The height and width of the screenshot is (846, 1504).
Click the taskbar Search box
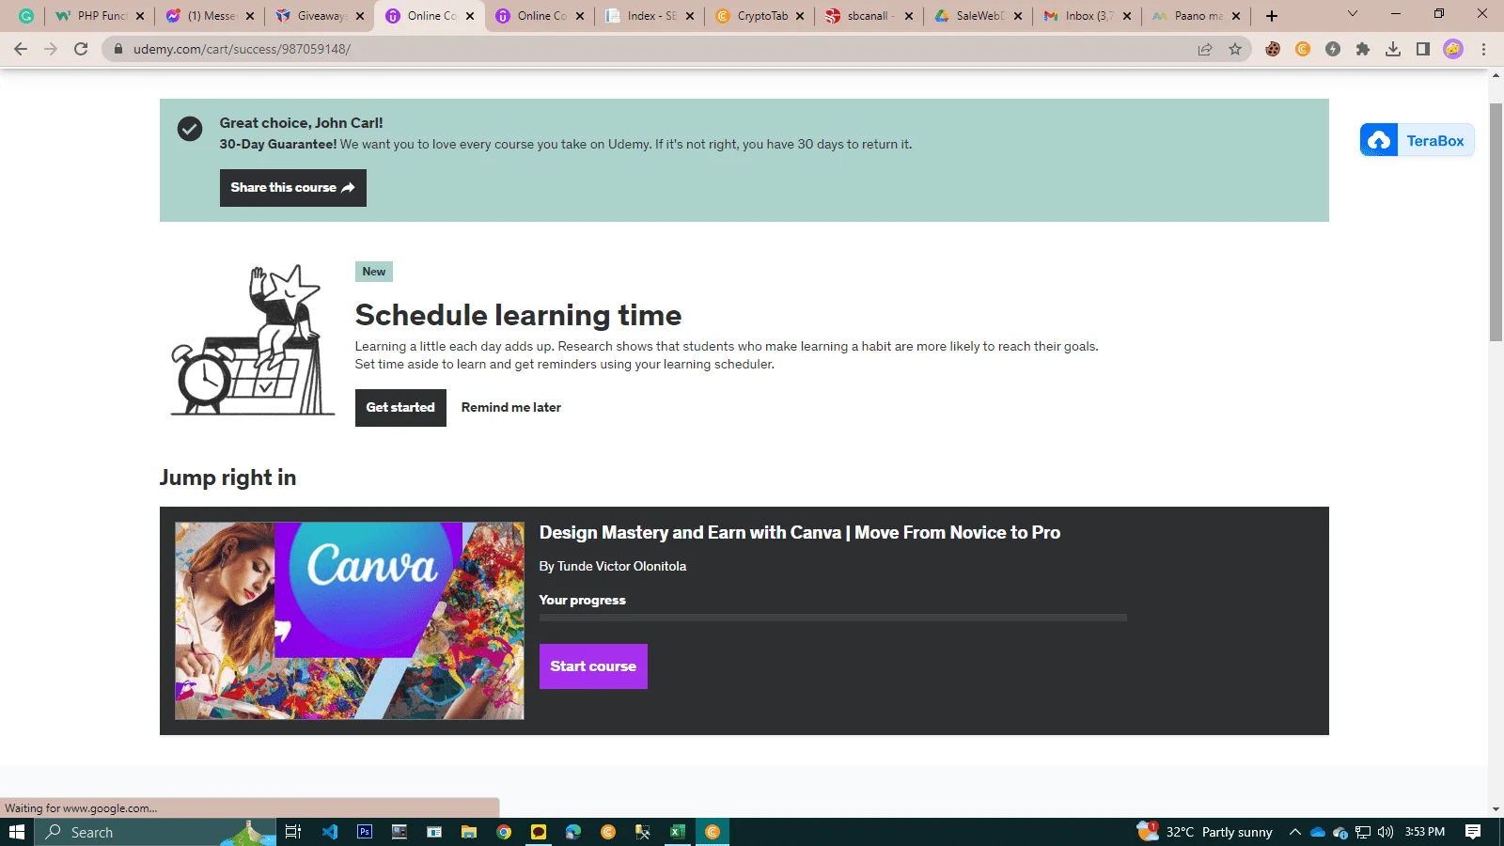point(156,832)
